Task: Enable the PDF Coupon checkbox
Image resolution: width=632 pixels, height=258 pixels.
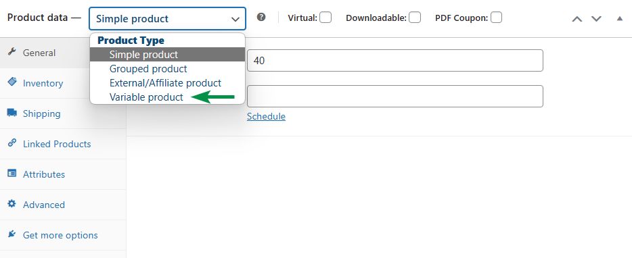Action: [x=496, y=18]
